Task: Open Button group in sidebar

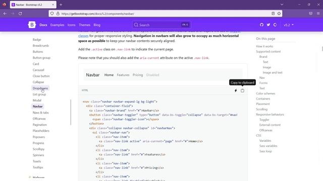Action: [x=41, y=58]
